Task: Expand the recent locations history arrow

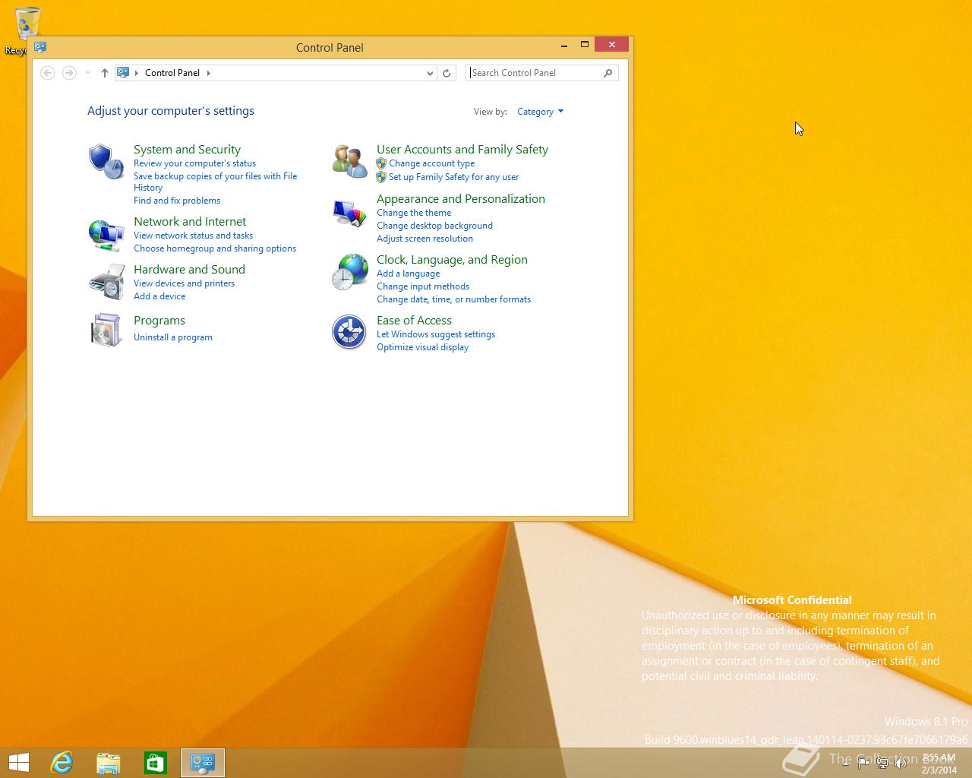Action: (88, 73)
